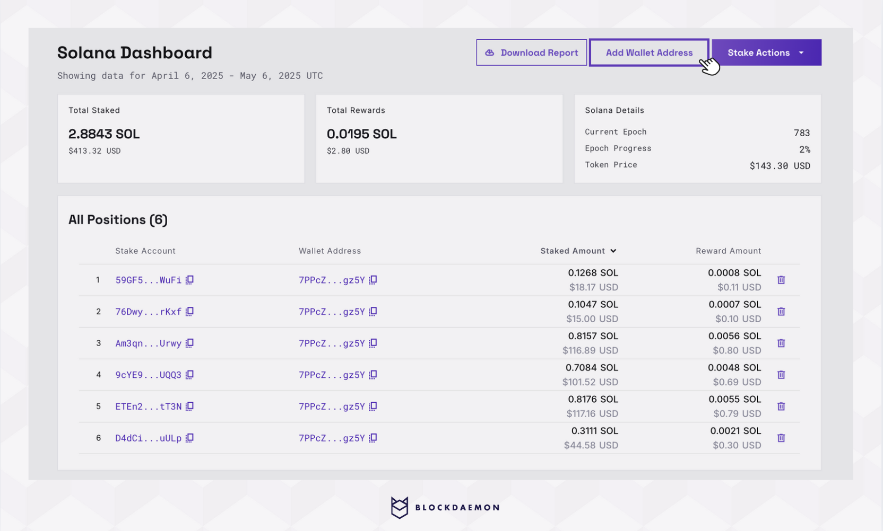Copy wallet address in row 6
883x531 pixels.
(373, 438)
